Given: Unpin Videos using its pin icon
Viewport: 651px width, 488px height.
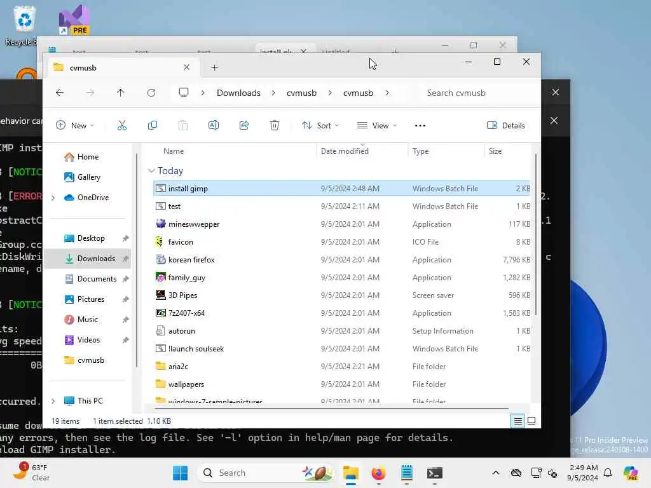Looking at the screenshot, I should point(125,340).
